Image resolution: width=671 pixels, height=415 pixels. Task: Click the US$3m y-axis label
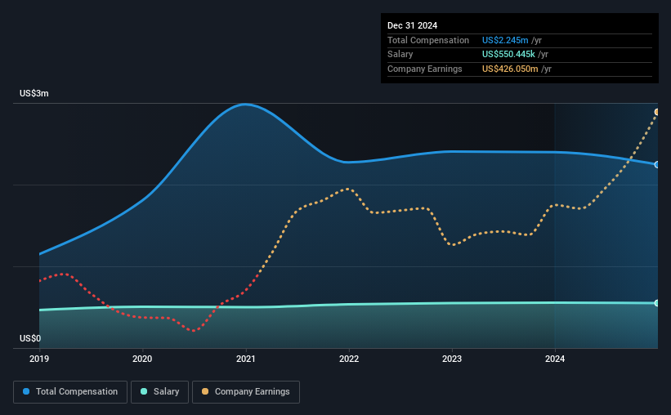[x=34, y=93]
